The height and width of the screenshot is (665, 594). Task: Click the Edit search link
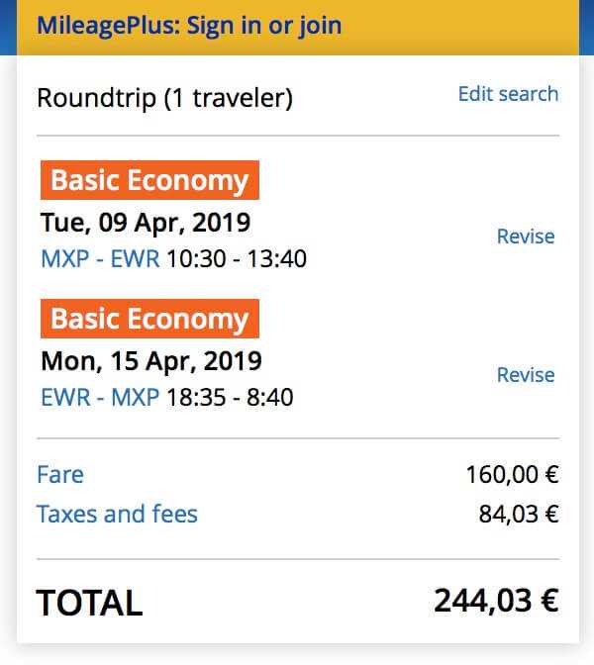pos(508,94)
